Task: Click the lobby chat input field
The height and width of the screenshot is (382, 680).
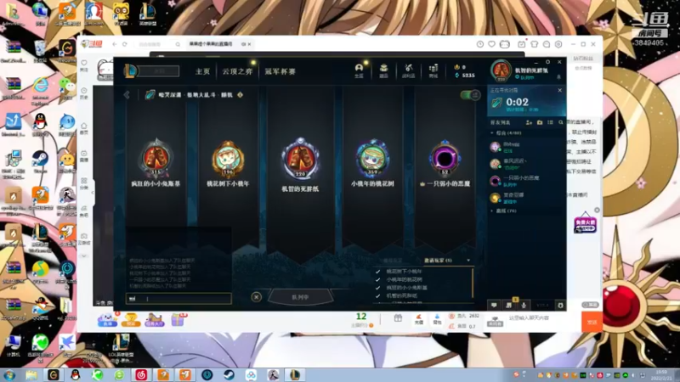Action: [178, 299]
